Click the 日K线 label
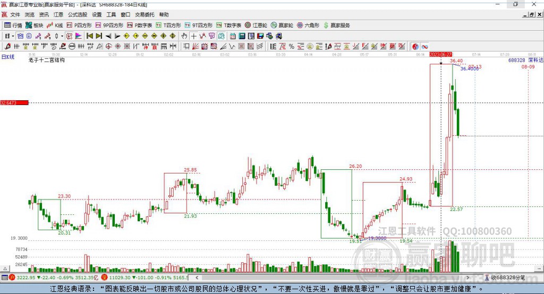 [8, 57]
